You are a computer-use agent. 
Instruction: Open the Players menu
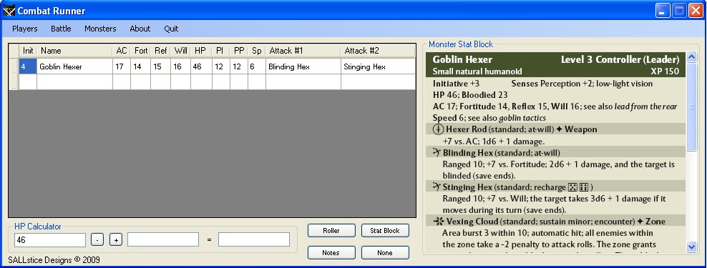pos(25,29)
